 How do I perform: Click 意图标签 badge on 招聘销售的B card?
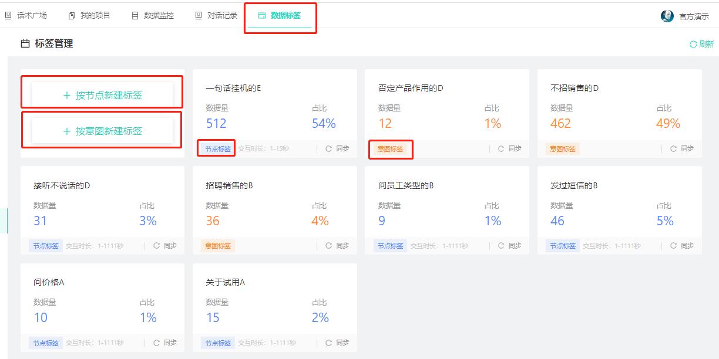(217, 246)
